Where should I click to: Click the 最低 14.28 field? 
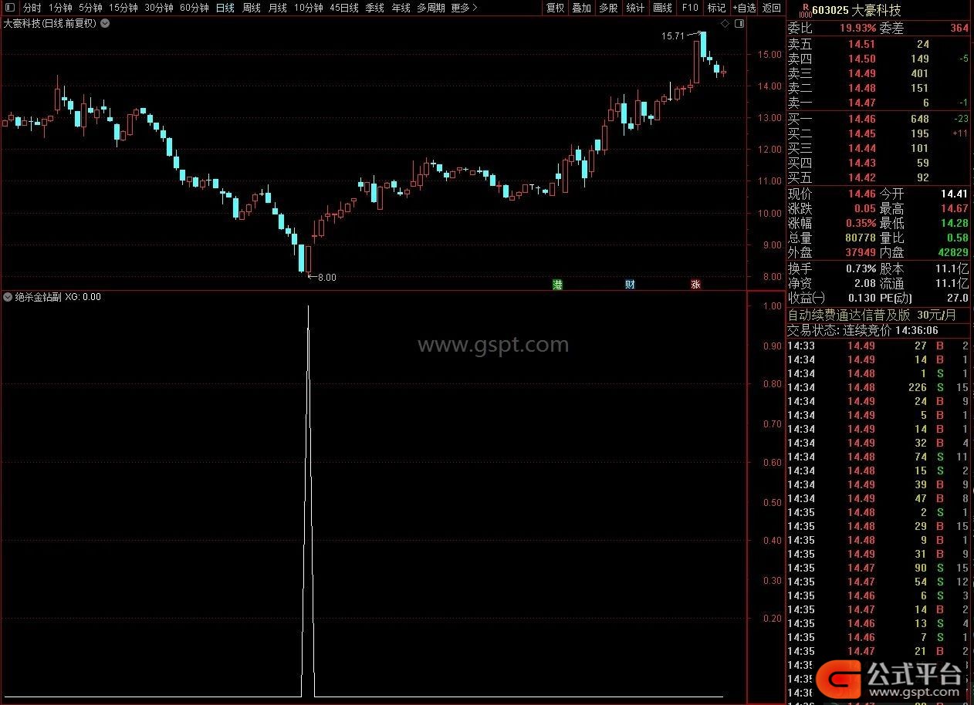point(924,223)
